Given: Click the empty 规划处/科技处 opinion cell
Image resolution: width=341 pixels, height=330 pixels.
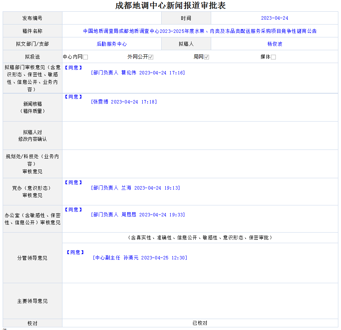Looking at the screenshot, I should click(200, 164).
